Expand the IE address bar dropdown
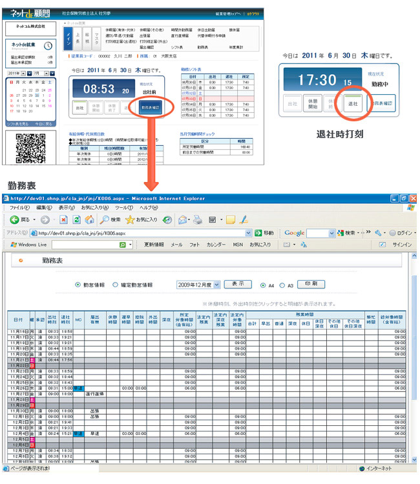420x484 pixels. (x=249, y=233)
